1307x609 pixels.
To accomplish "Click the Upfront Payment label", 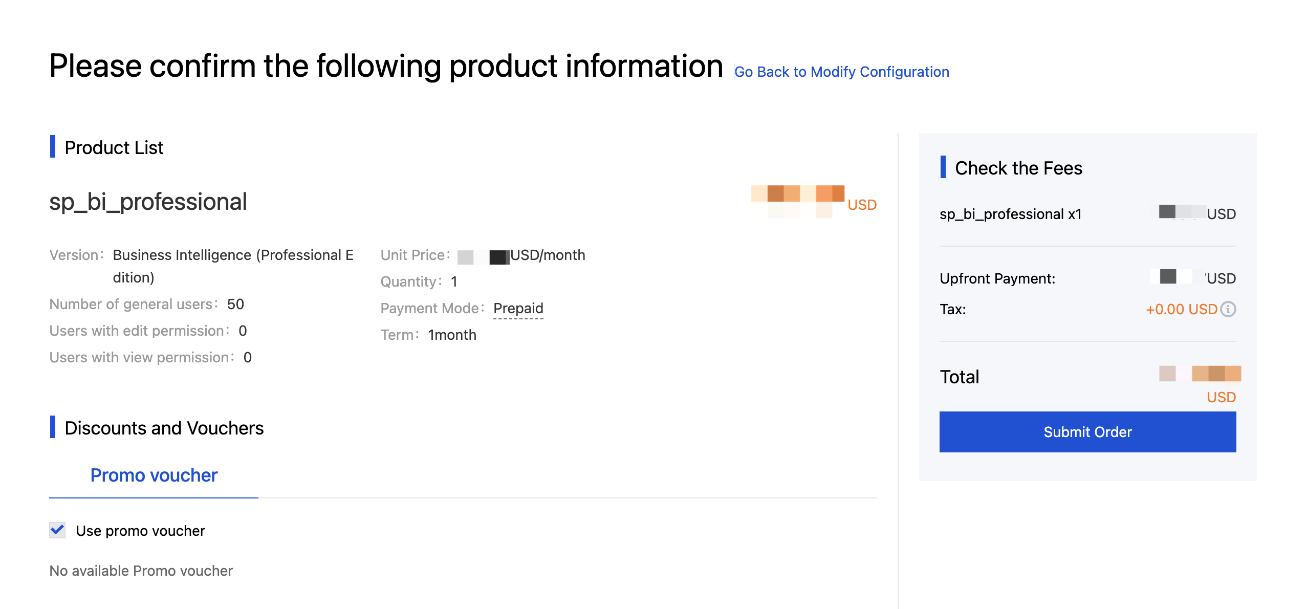I will 997,278.
